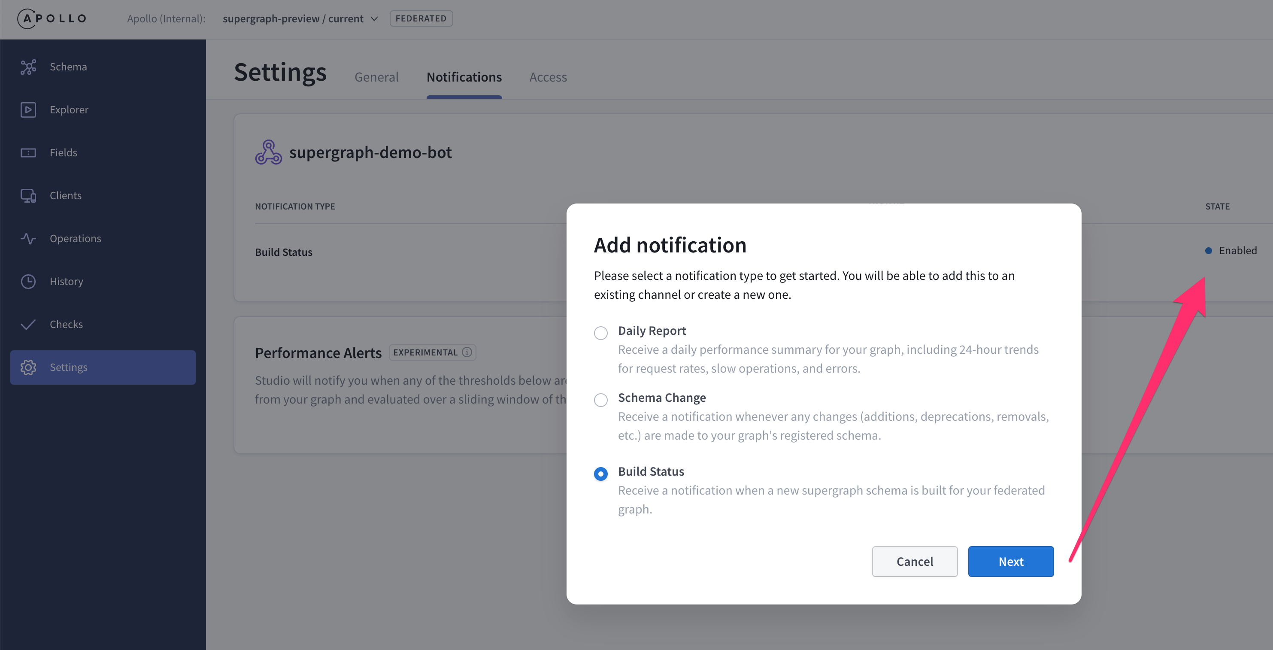Click the Fields icon in sidebar
The image size is (1273, 650).
28,152
